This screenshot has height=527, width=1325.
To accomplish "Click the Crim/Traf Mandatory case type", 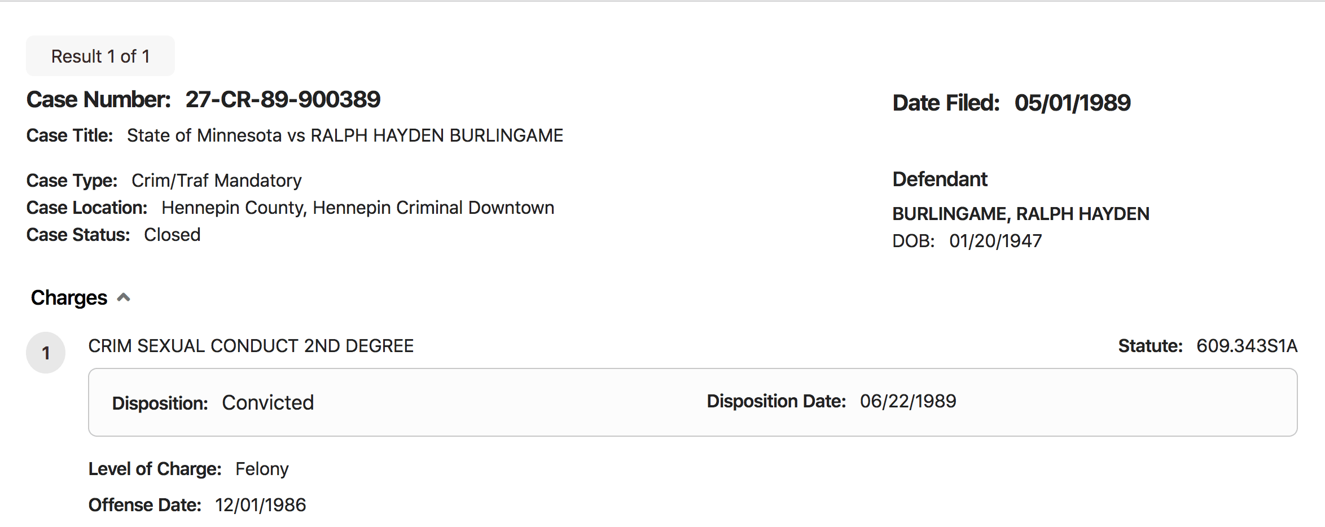I will pyautogui.click(x=216, y=181).
